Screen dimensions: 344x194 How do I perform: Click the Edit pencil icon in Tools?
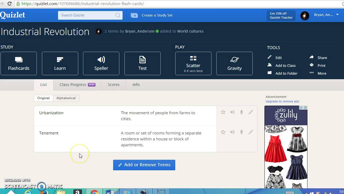coord(270,57)
